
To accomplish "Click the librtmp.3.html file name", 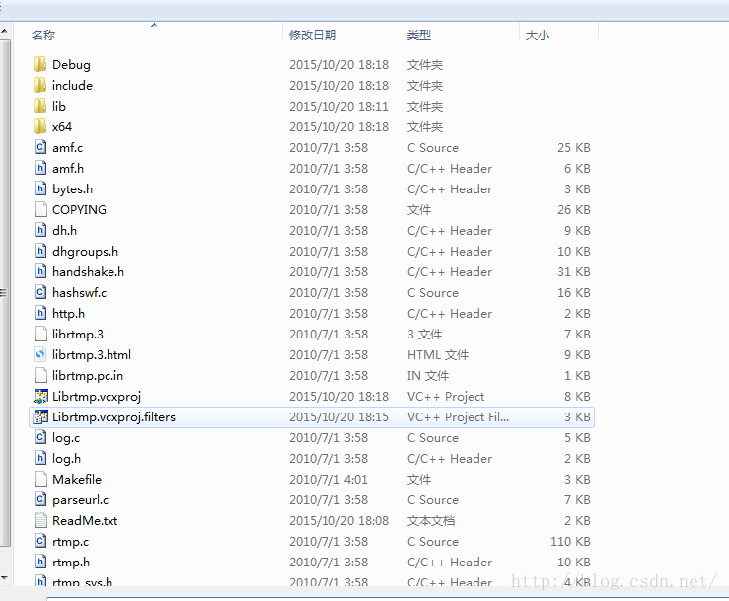I will [92, 354].
